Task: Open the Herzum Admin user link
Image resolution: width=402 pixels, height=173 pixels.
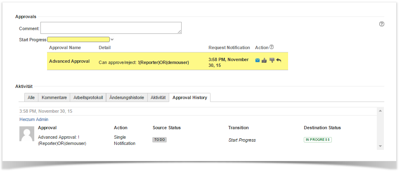Action: 34,119
